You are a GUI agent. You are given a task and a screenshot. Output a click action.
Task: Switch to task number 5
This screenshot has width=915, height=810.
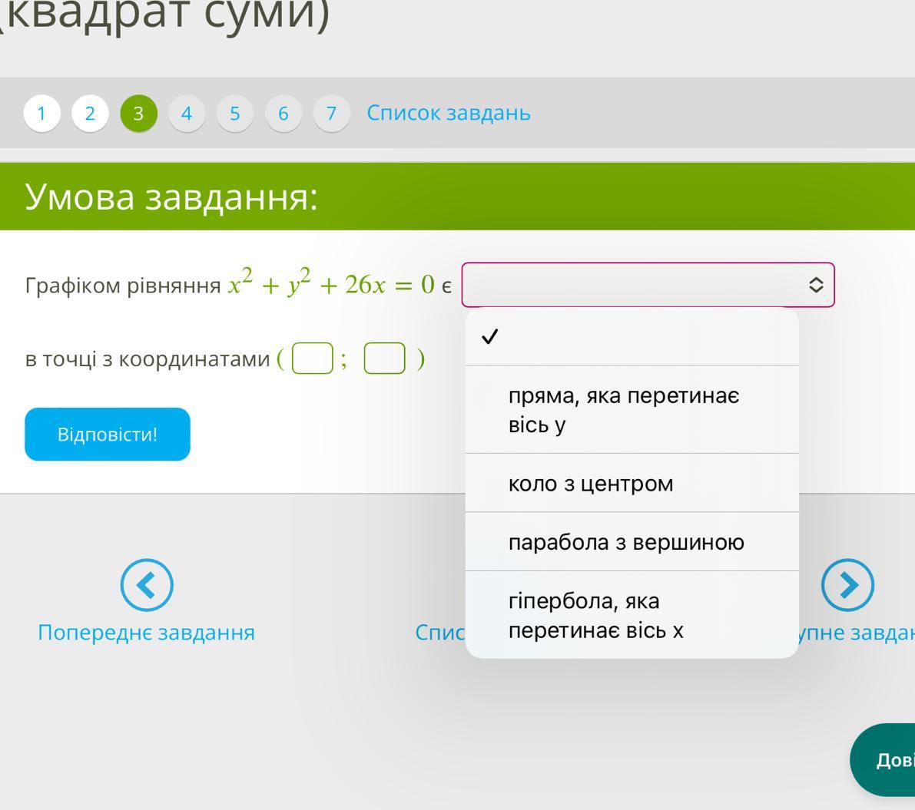click(x=235, y=114)
